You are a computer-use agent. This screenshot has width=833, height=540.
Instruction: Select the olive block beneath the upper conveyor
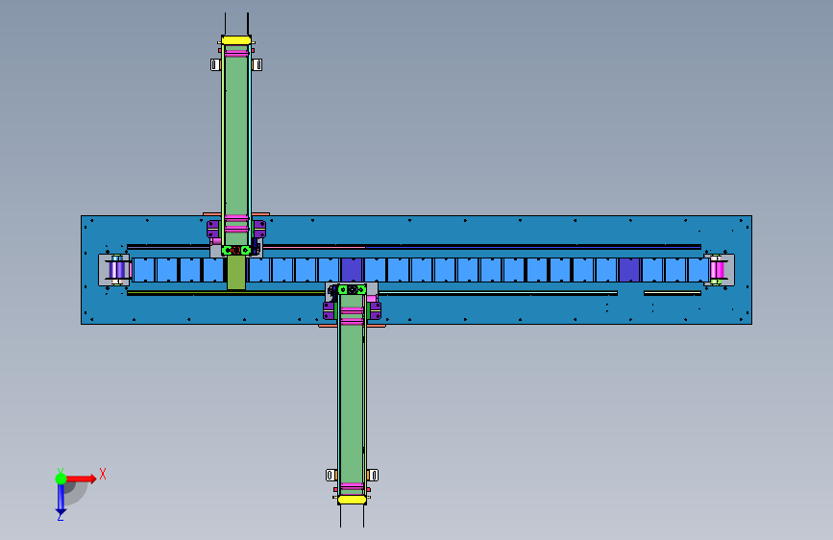coord(236,273)
